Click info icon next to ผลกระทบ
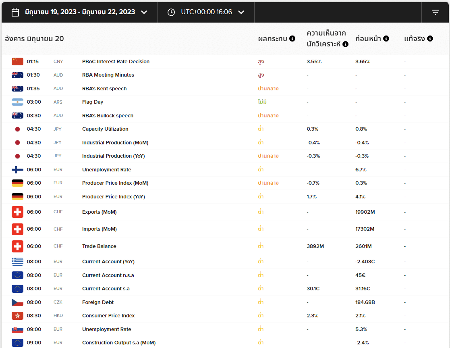The height and width of the screenshot is (348, 450). click(x=292, y=38)
